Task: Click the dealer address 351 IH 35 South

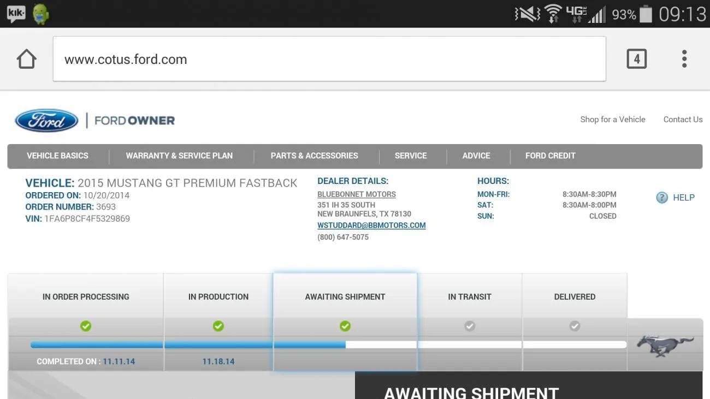Action: click(x=346, y=205)
